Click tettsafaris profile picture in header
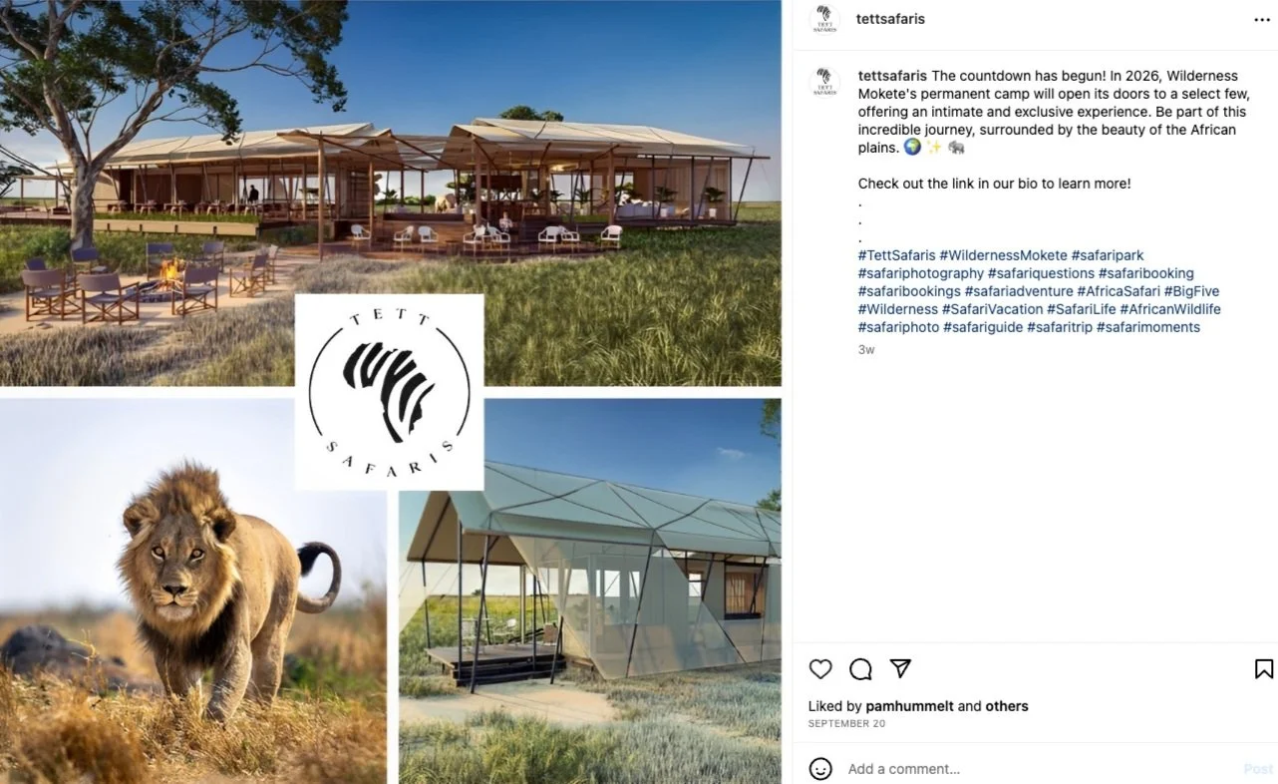The height and width of the screenshot is (784, 1278). pyautogui.click(x=824, y=20)
